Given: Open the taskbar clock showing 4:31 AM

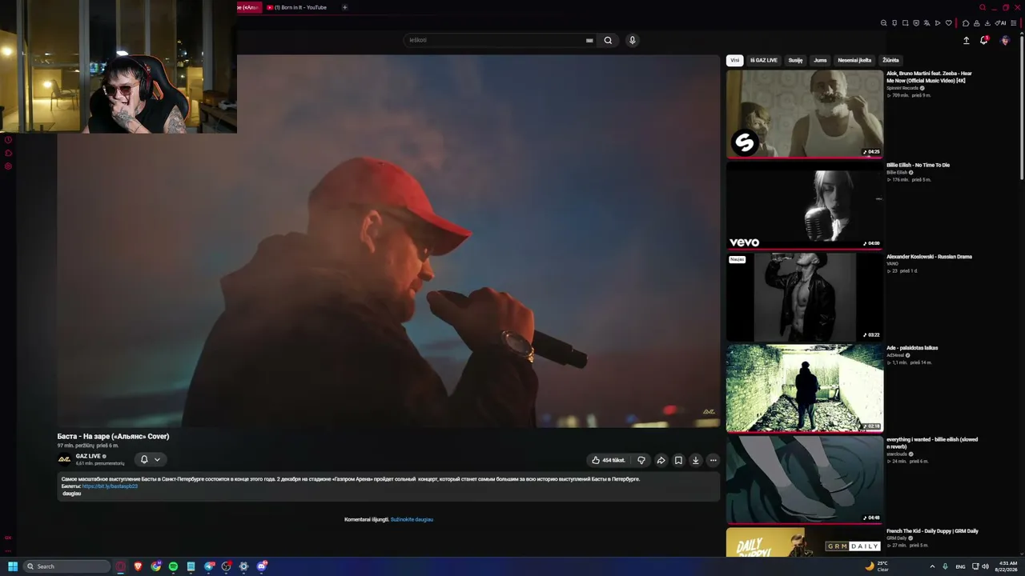Looking at the screenshot, I should pos(1007,566).
